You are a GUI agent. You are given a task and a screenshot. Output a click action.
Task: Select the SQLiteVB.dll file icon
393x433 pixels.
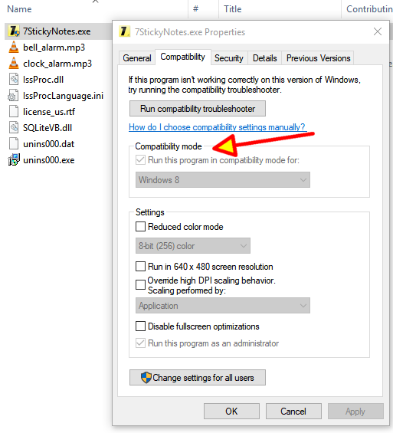(14, 127)
